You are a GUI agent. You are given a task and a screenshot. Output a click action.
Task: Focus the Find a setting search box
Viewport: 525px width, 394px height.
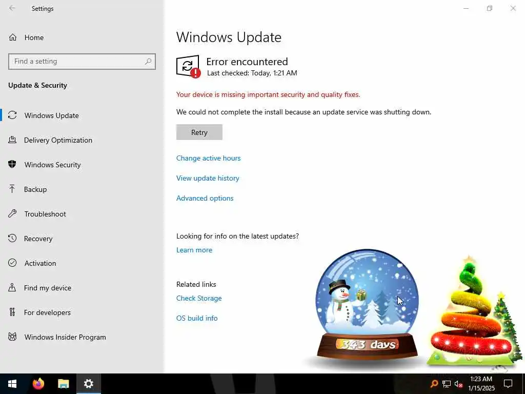[82, 62]
